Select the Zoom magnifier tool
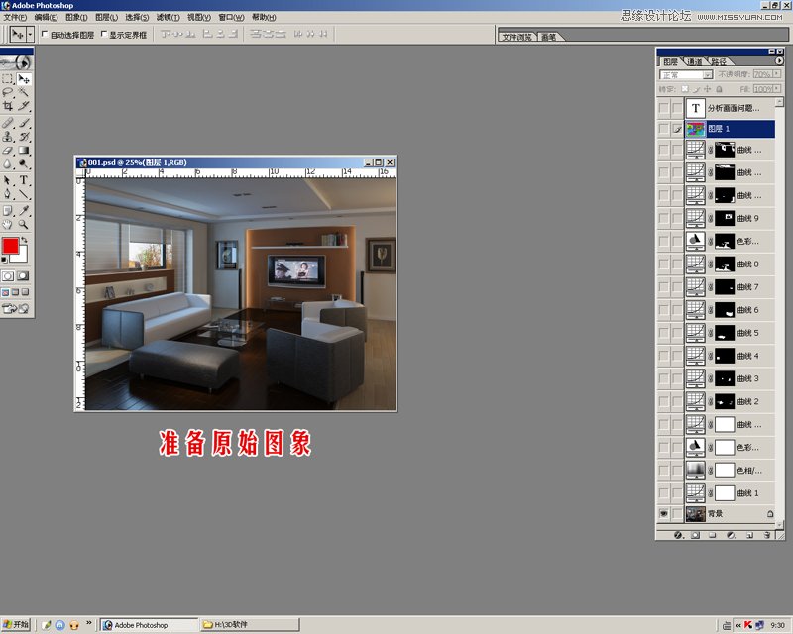This screenshot has height=634, width=793. point(23,224)
